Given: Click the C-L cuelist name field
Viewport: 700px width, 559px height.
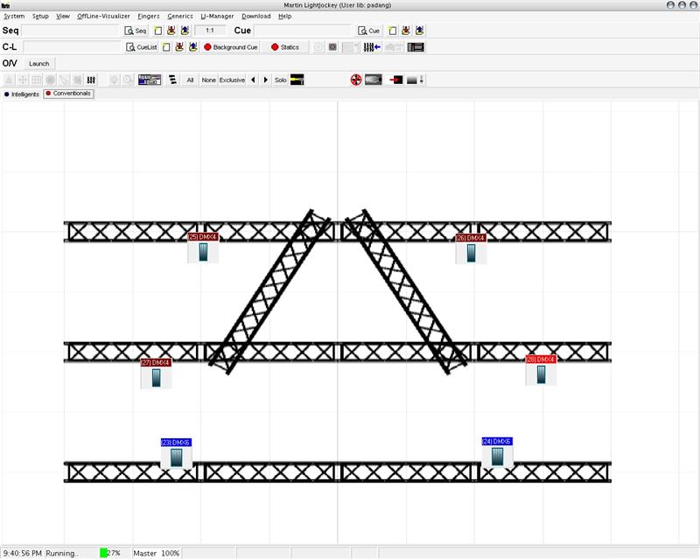Looking at the screenshot, I should (73, 47).
